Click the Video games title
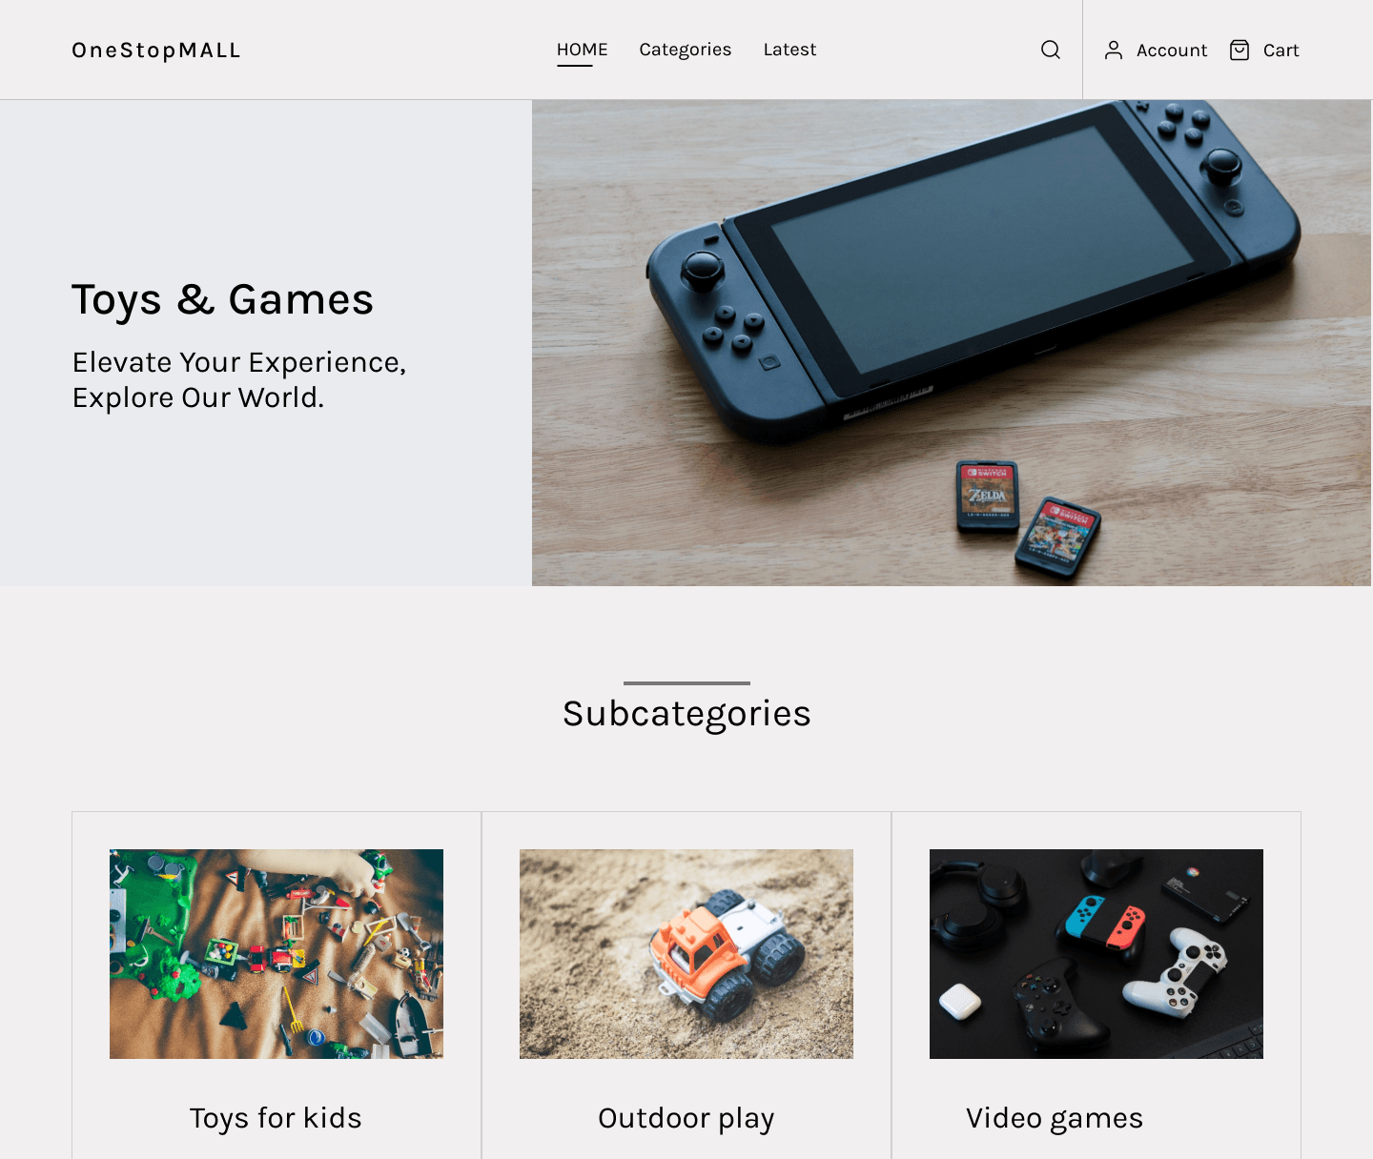Viewport: 1373px width, 1159px height. pos(1055,1118)
